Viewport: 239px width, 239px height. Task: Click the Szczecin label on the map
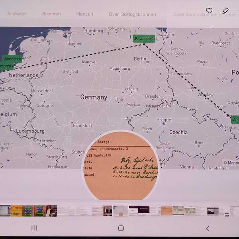[166, 35]
